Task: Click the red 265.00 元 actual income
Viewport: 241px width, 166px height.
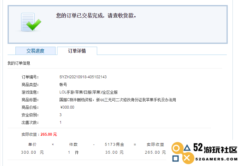Action: (49, 134)
